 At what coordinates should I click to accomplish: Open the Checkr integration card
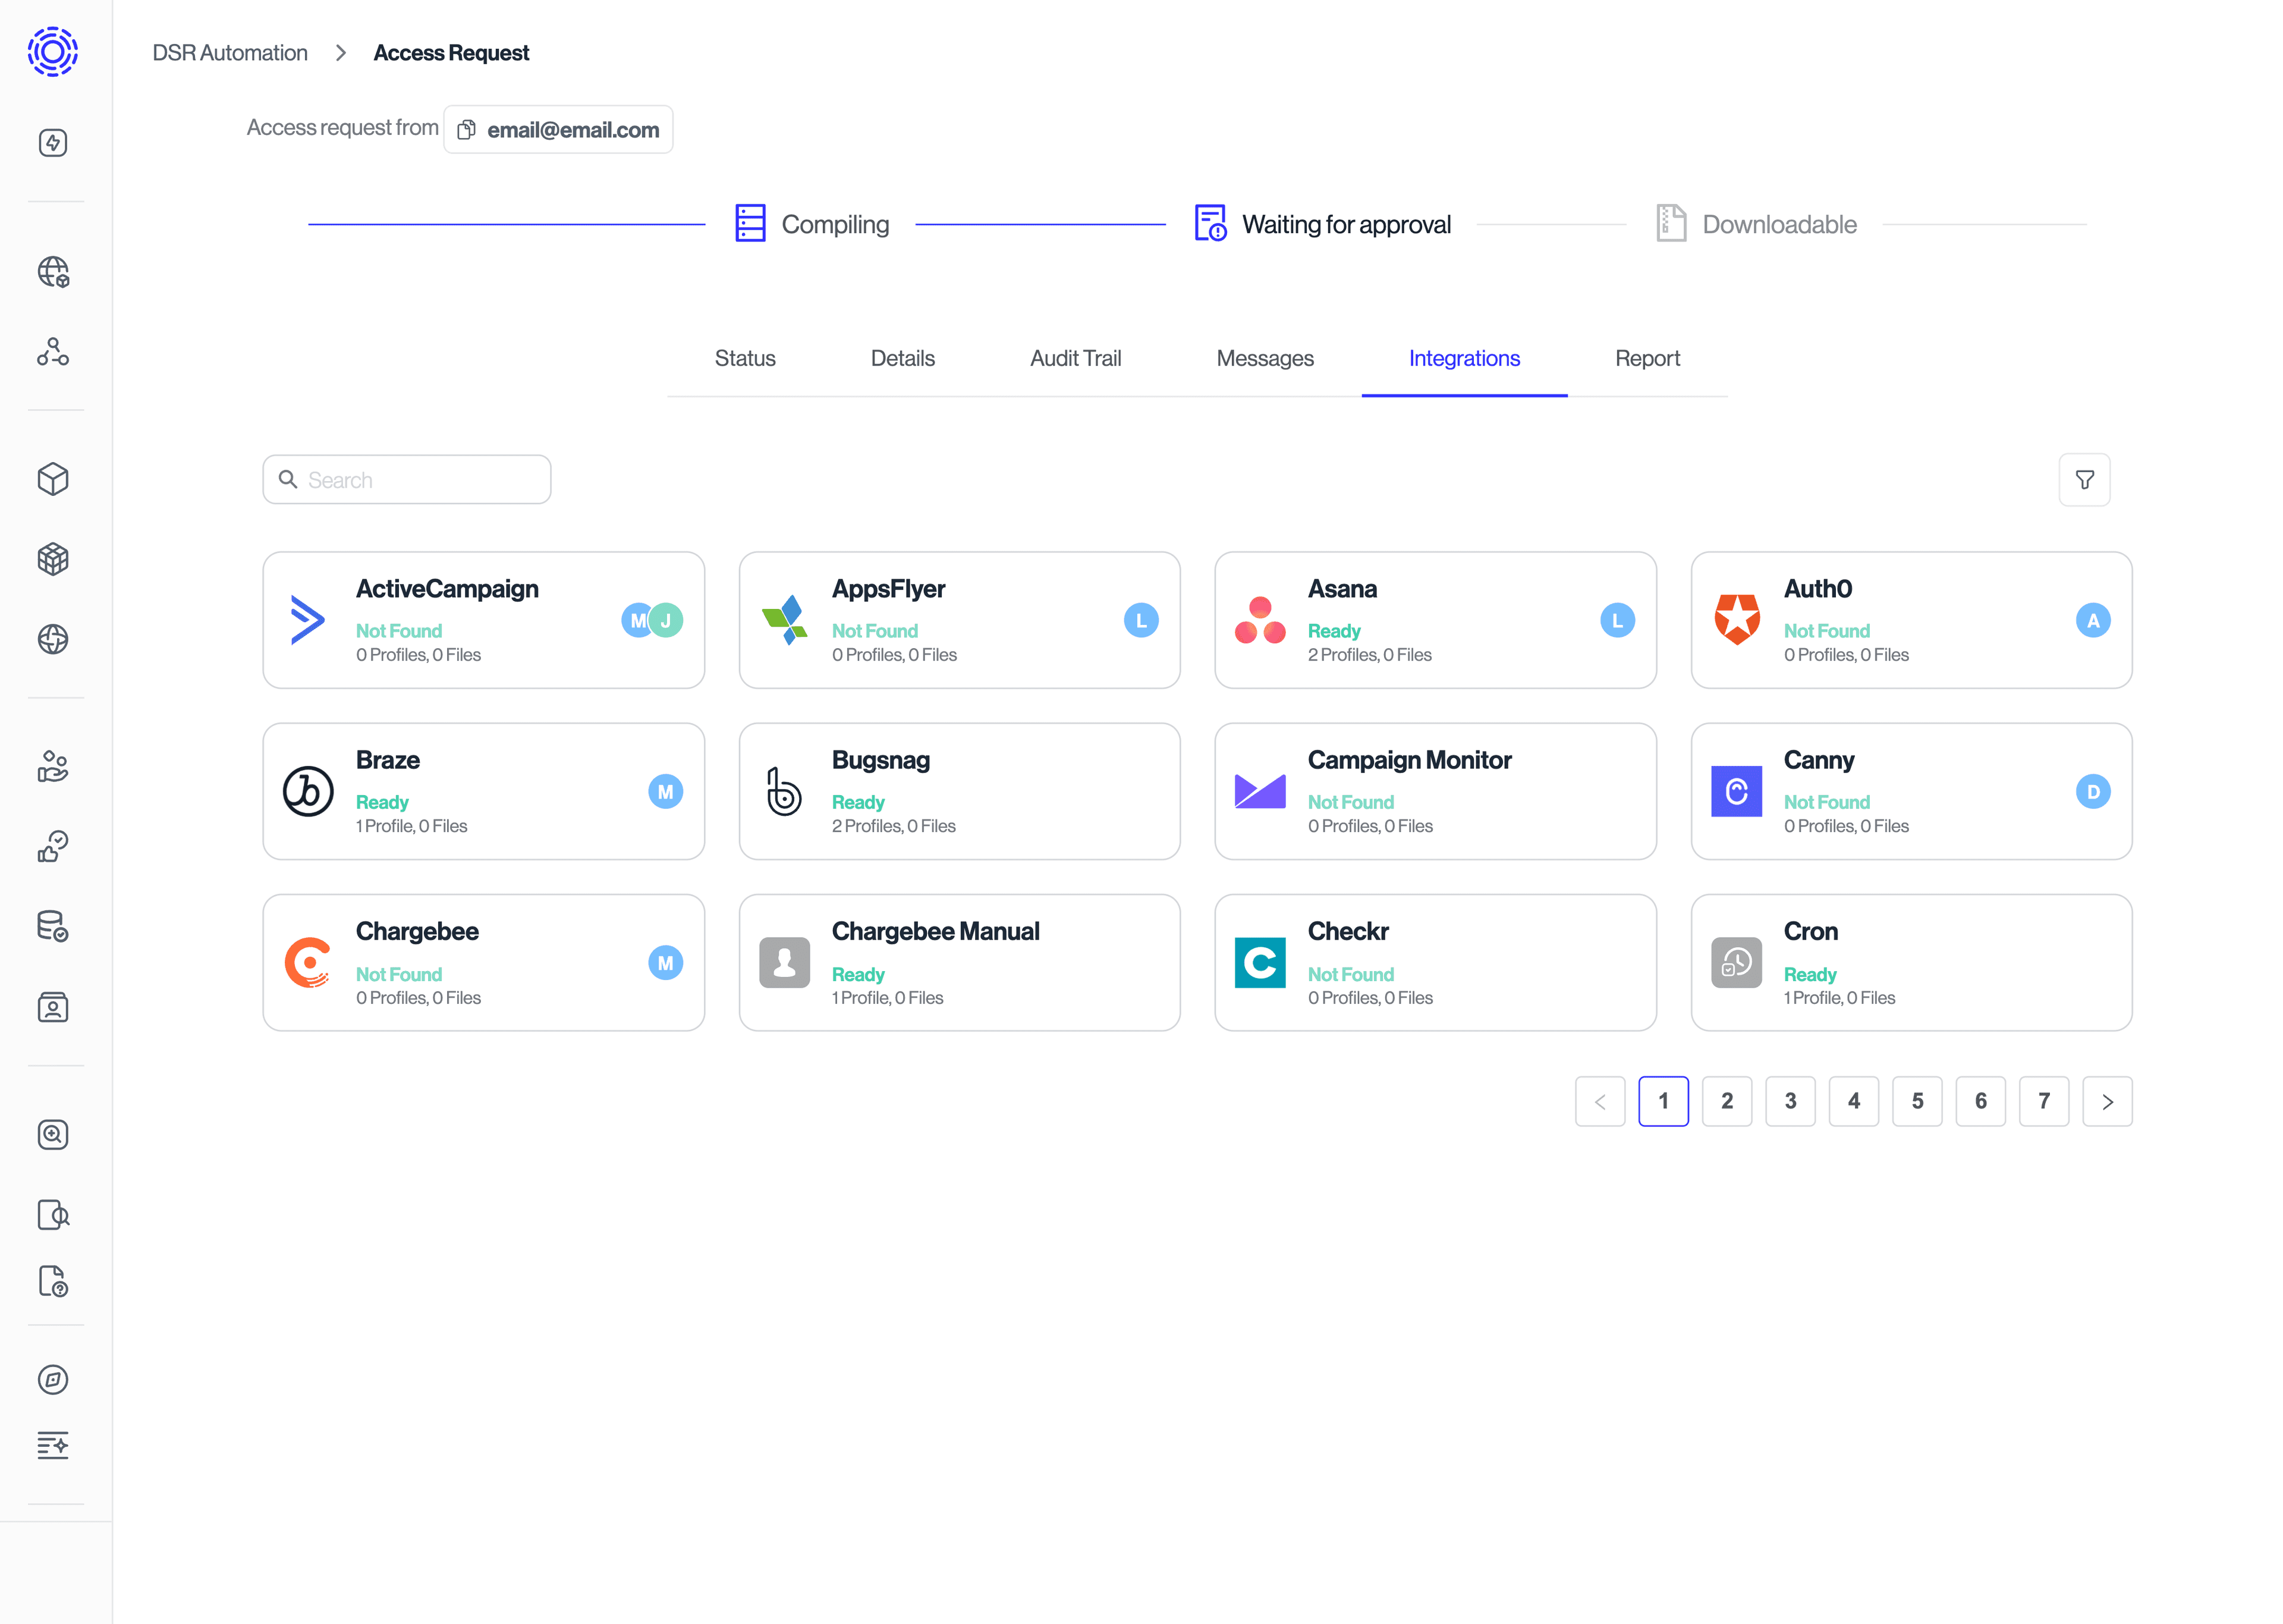point(1435,963)
